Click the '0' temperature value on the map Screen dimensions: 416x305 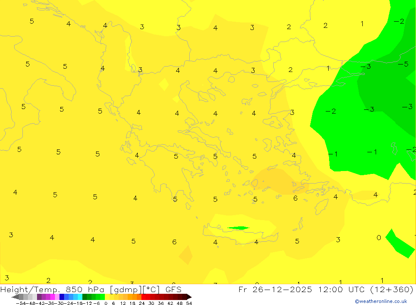(379, 238)
